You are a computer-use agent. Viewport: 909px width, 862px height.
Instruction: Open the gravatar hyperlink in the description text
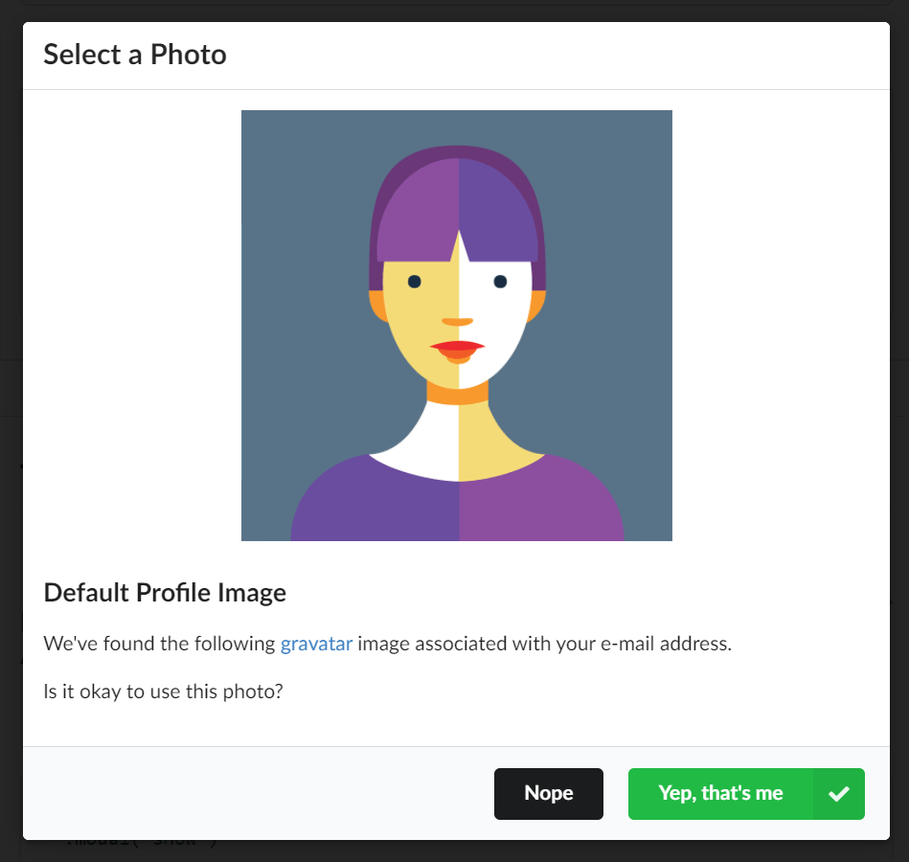[x=316, y=643]
